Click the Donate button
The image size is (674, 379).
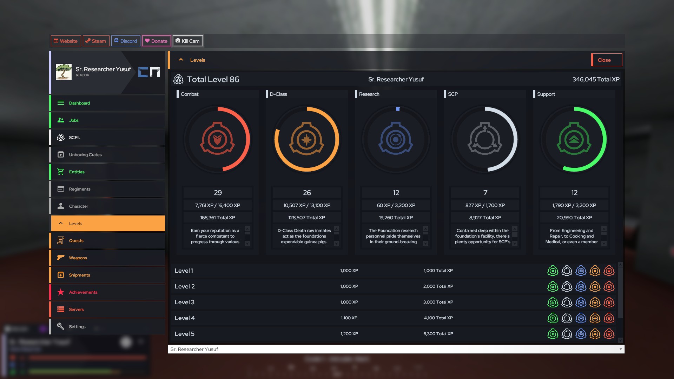[x=156, y=41]
